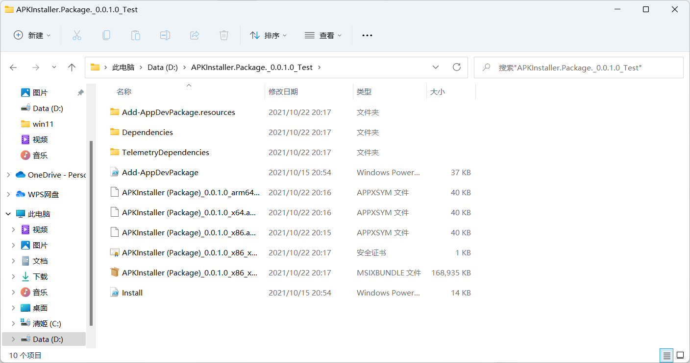The height and width of the screenshot is (363, 690).
Task: Click the 10 个项目 status bar text
Action: pyautogui.click(x=25, y=355)
